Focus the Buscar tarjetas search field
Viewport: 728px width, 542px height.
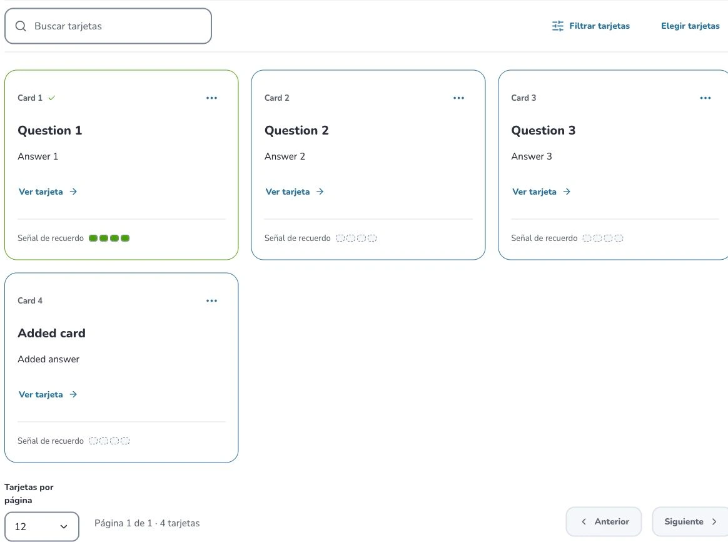[108, 26]
